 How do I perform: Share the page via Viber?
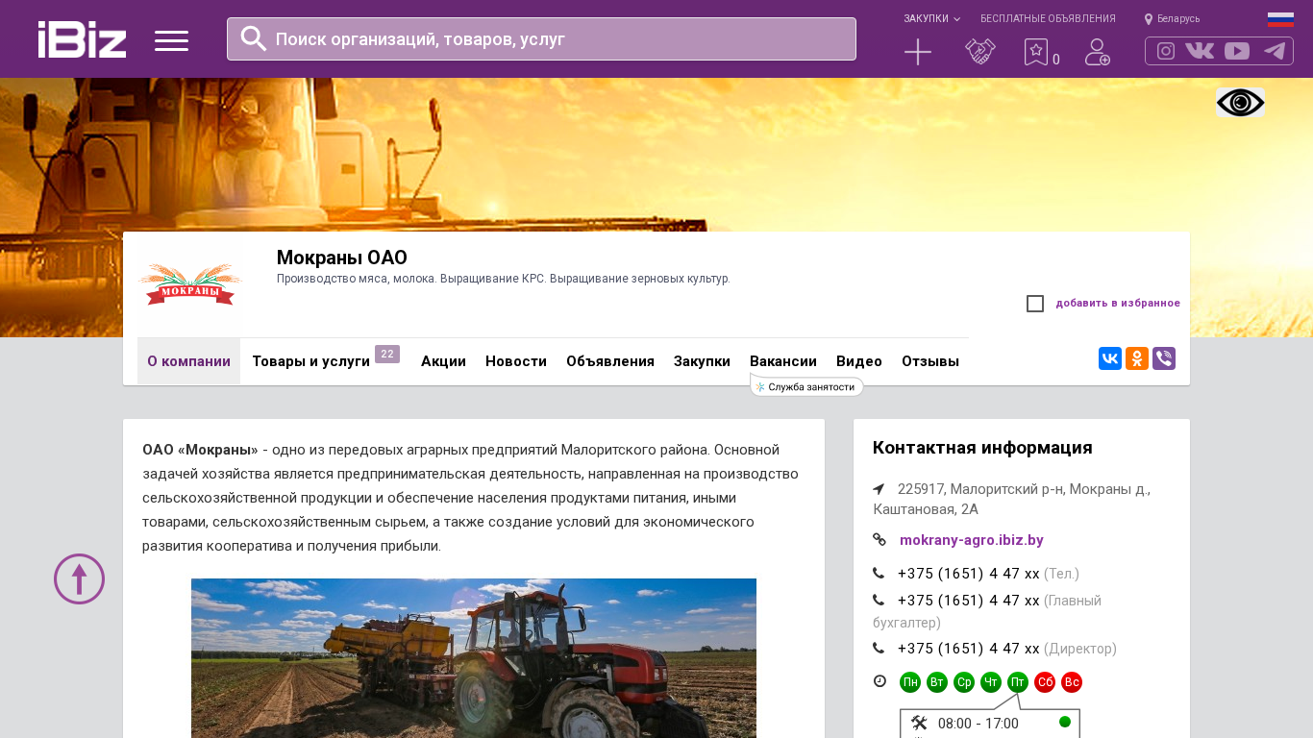pos(1164,358)
